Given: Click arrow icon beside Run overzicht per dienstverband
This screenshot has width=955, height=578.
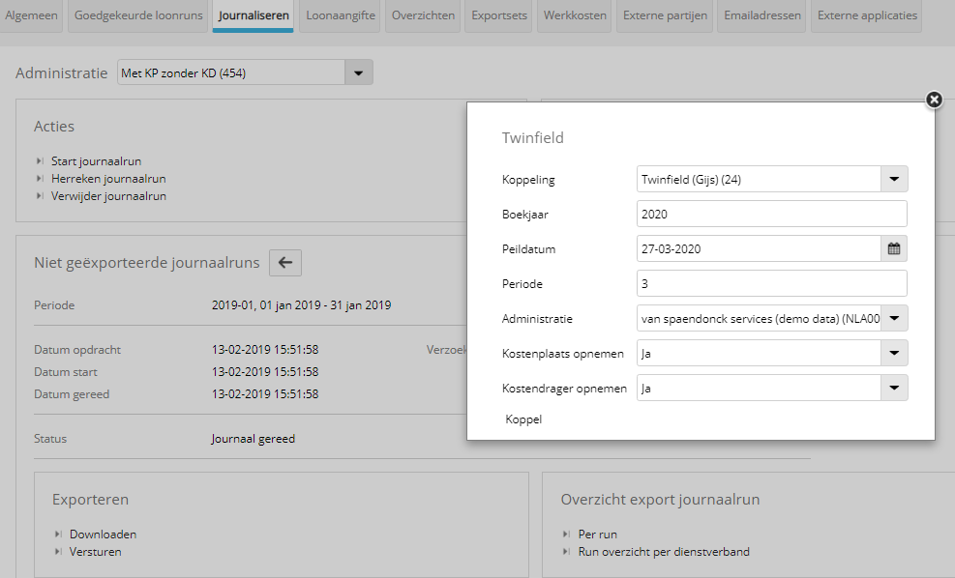Looking at the screenshot, I should click(x=566, y=552).
